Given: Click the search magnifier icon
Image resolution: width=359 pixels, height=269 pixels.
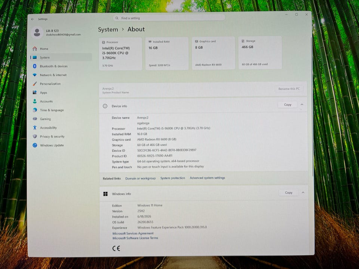Looking at the screenshot, I should click(x=117, y=18).
